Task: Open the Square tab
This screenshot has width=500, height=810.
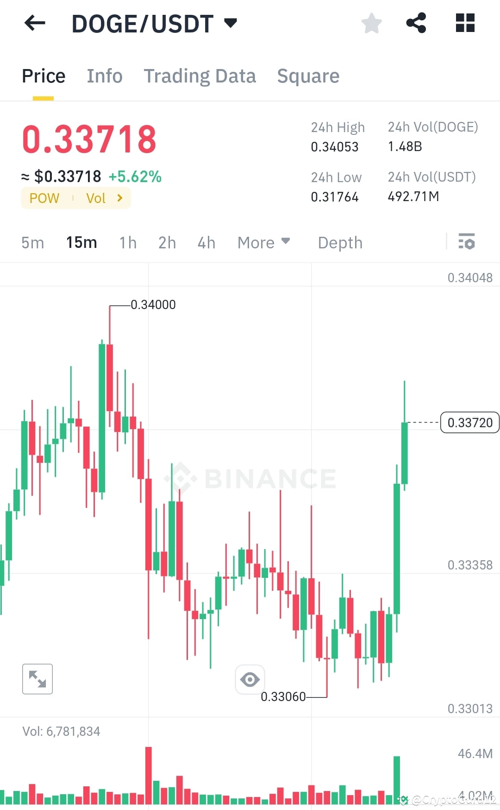Action: 308,76
